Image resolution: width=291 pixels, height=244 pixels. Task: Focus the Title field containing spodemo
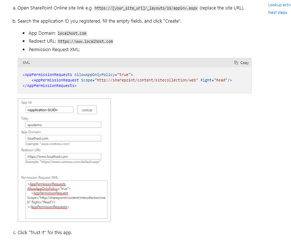(63, 125)
